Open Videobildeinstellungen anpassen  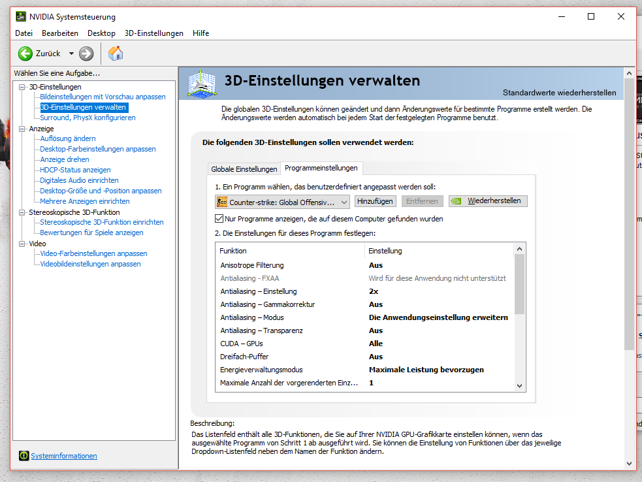click(90, 264)
